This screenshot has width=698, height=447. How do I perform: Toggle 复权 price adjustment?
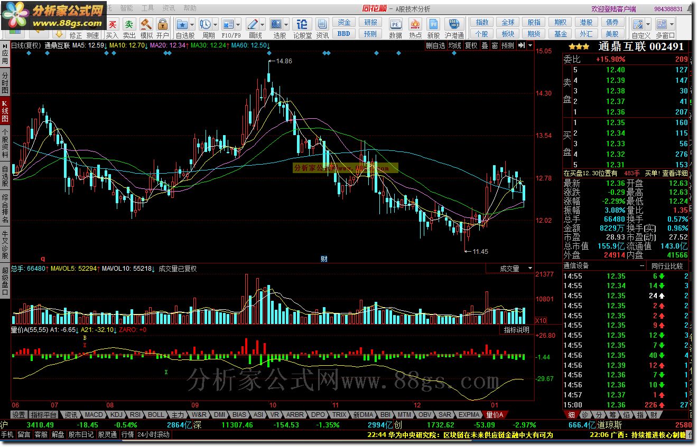click(x=471, y=45)
